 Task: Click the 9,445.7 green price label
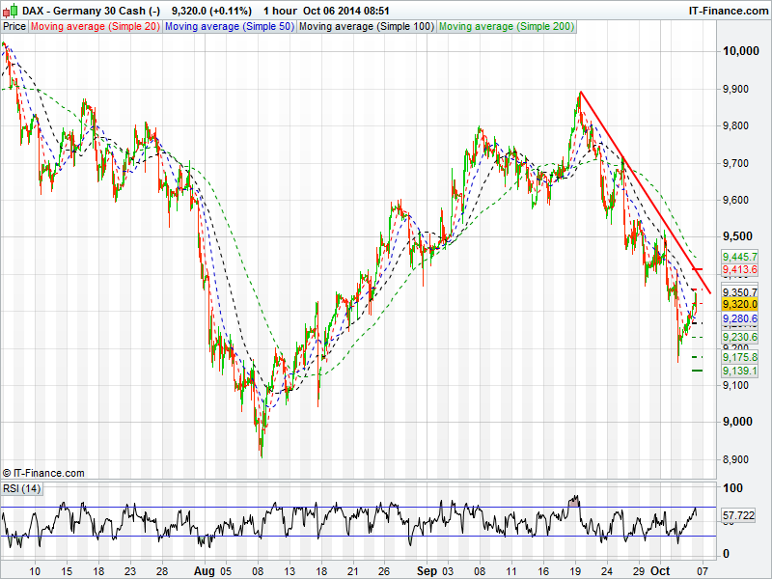tap(740, 256)
